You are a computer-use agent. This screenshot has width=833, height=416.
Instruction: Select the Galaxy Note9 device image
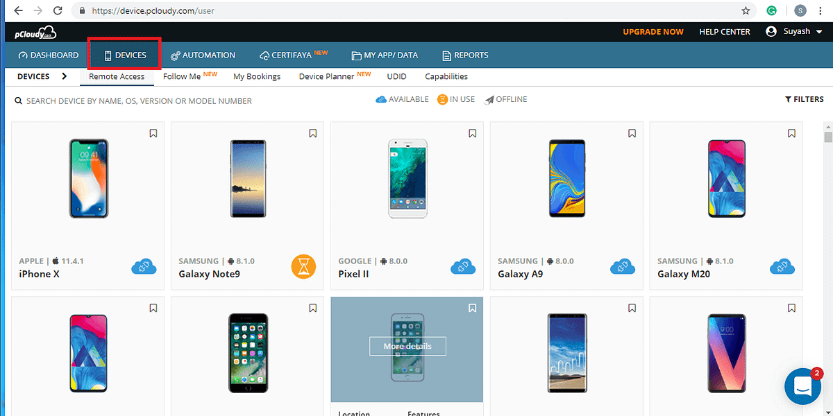click(248, 178)
